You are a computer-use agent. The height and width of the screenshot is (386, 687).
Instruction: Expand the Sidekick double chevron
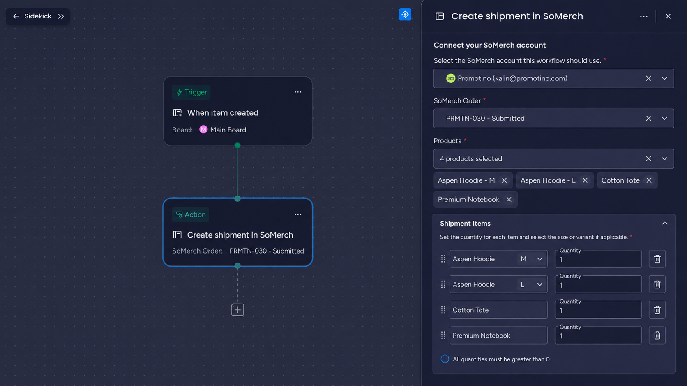click(x=61, y=16)
